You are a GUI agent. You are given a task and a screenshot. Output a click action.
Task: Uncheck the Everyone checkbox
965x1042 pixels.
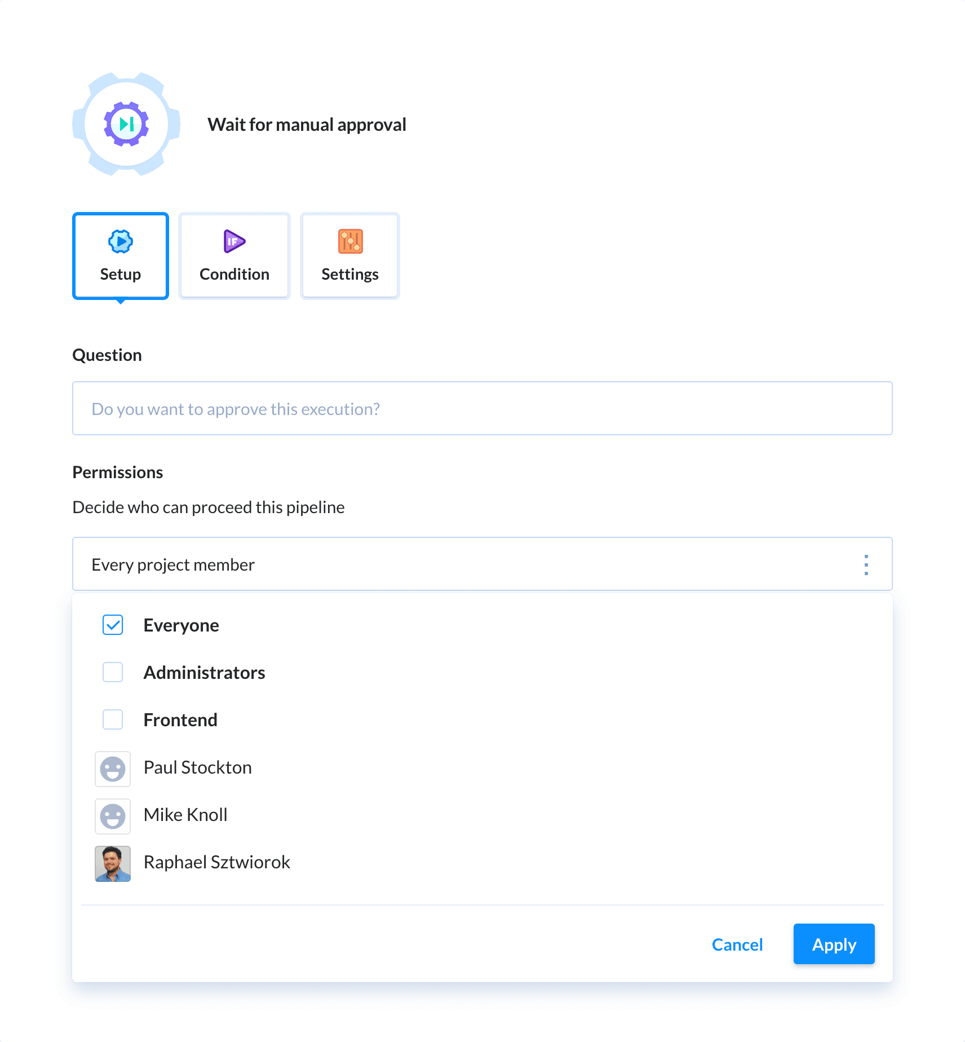[x=113, y=625]
